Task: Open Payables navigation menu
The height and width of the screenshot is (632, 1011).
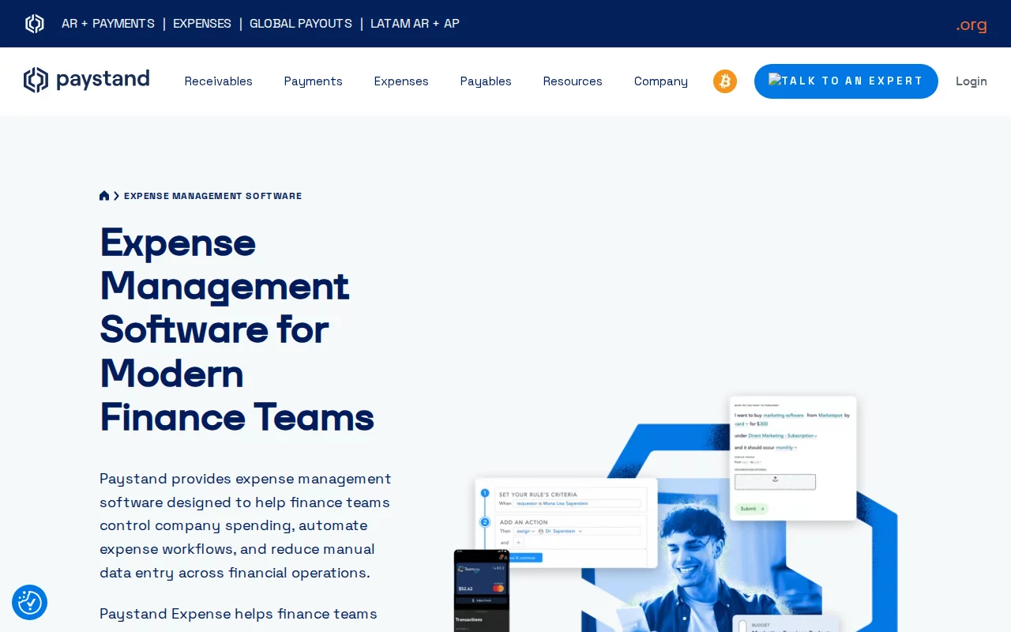Action: tap(486, 81)
